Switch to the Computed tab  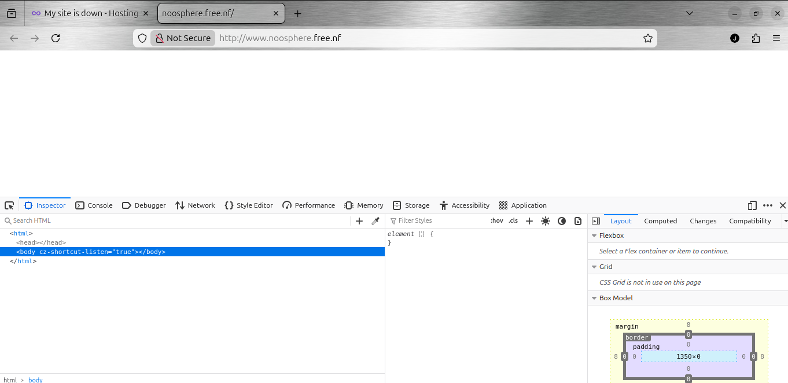pyautogui.click(x=660, y=221)
